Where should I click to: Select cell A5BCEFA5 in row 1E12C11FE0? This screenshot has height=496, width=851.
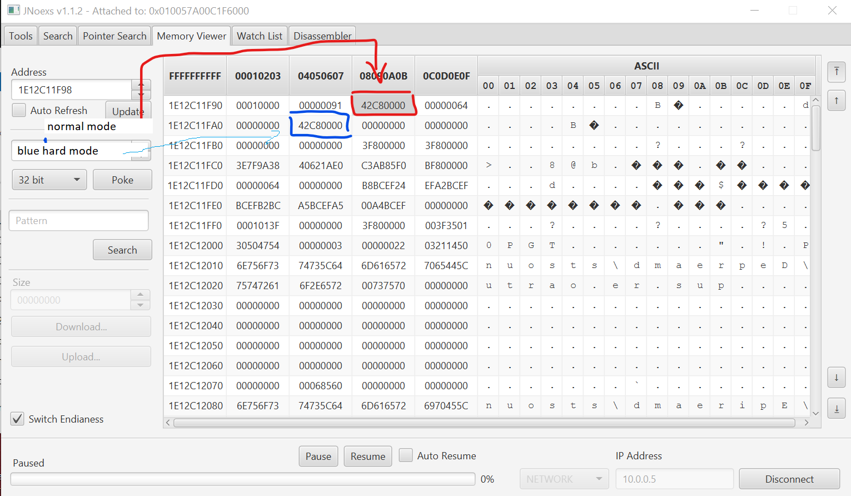(320, 205)
